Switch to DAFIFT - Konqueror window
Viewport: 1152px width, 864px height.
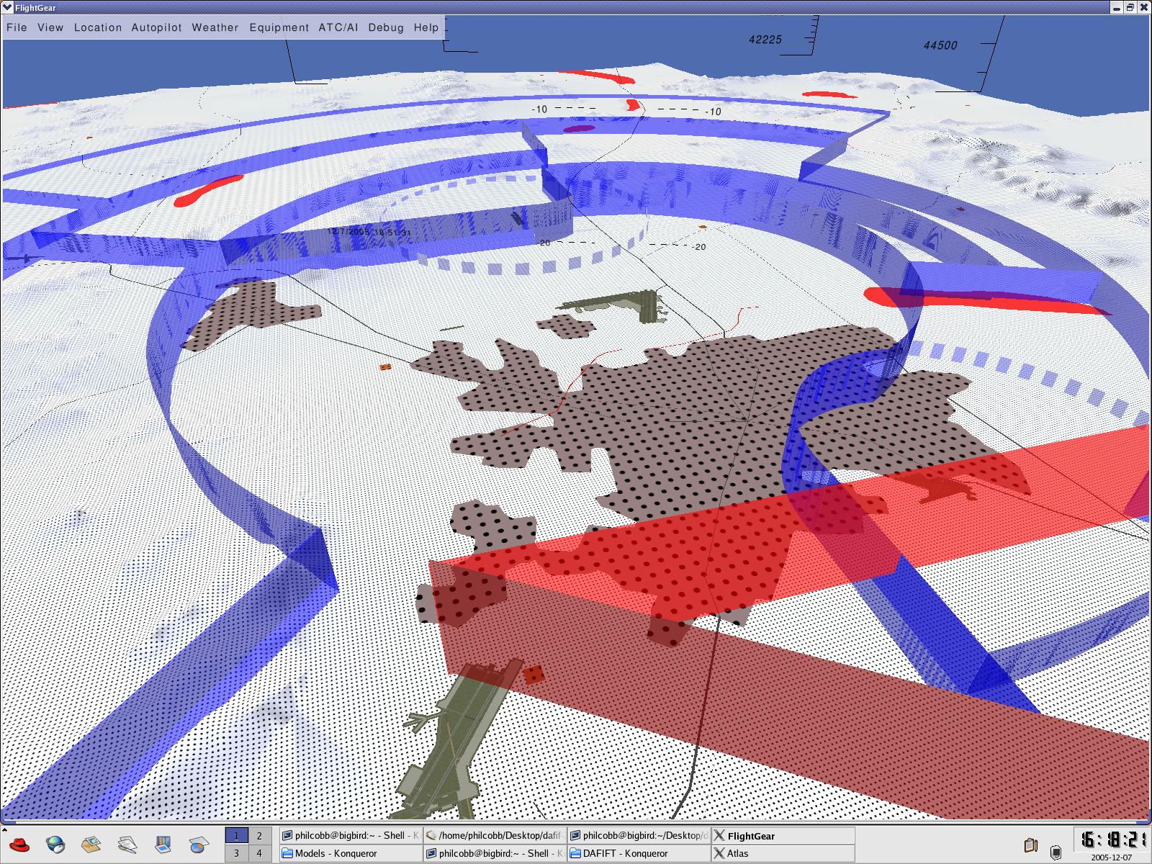(x=639, y=853)
